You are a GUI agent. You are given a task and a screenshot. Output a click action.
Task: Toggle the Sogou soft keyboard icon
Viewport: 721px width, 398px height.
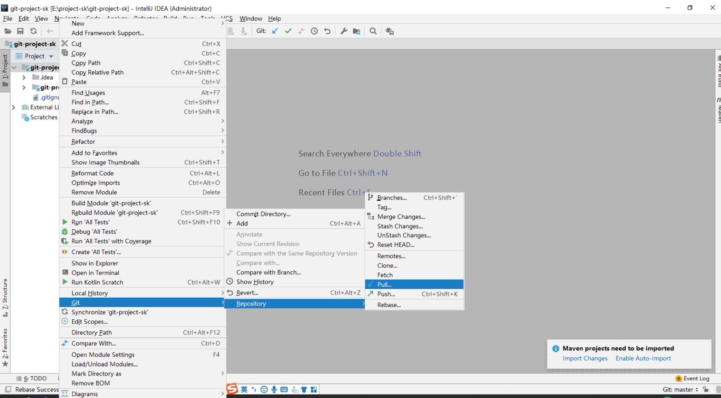284,389
